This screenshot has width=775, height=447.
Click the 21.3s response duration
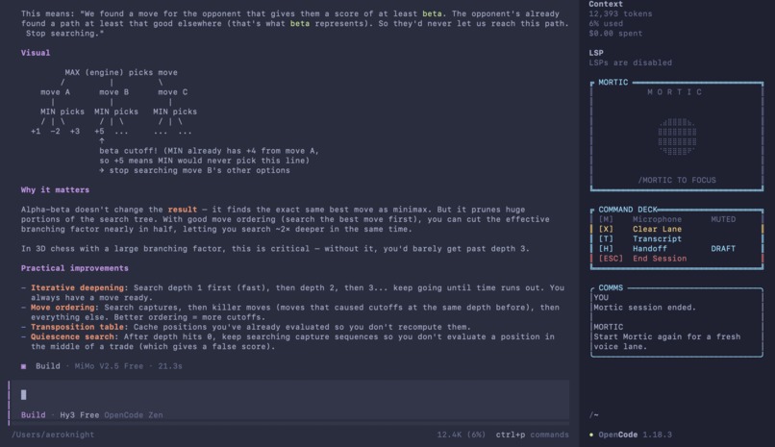tap(170, 366)
